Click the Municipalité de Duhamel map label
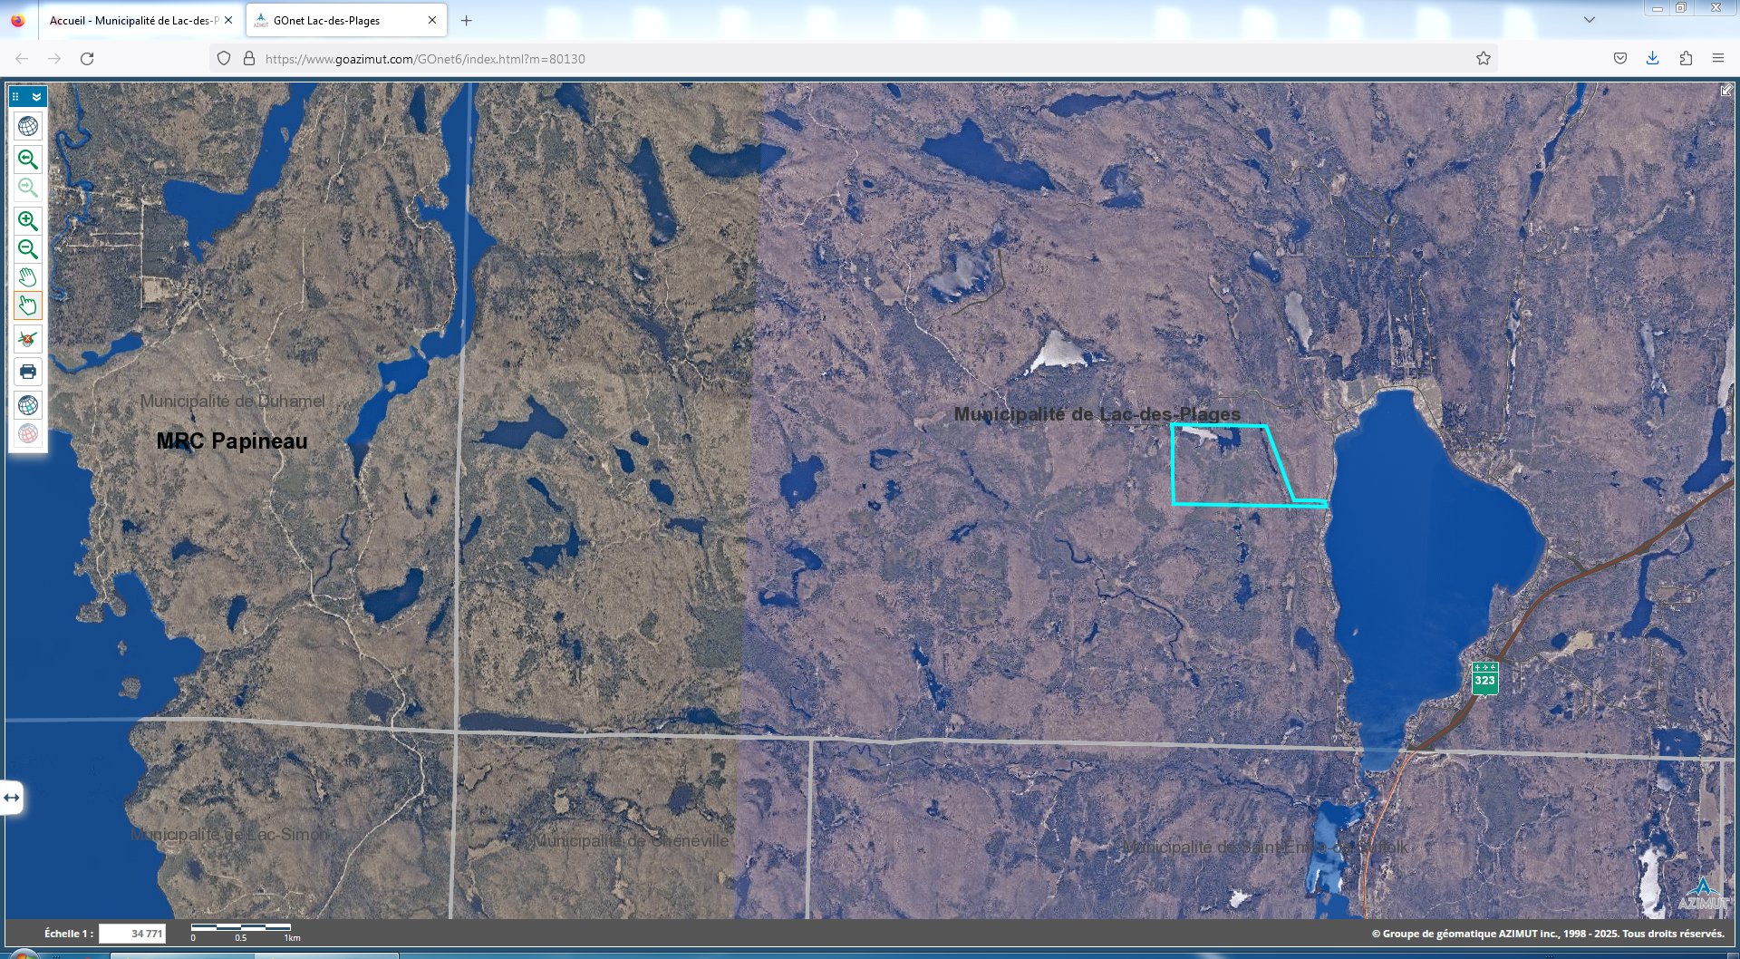The width and height of the screenshot is (1740, 959). tap(232, 401)
